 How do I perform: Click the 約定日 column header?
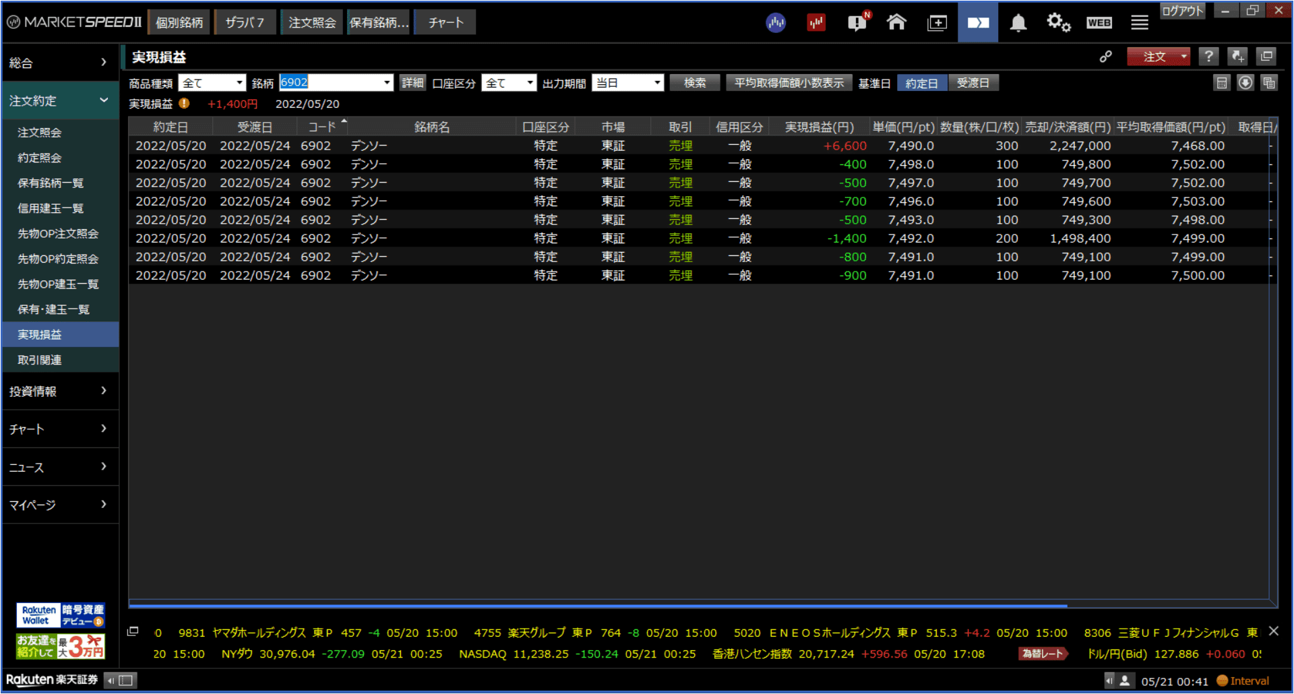[171, 127]
